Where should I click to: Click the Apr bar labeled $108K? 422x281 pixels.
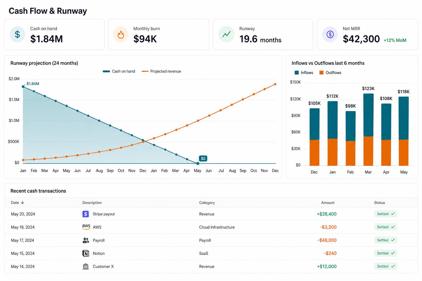386,134
